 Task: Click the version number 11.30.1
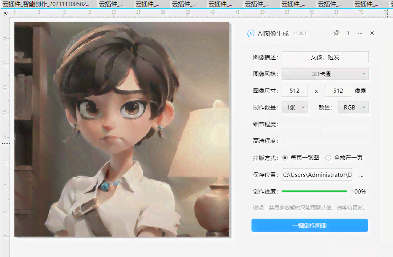300,33
